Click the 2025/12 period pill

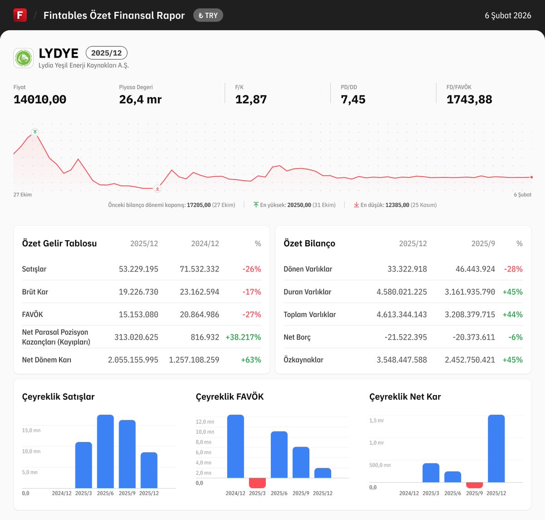click(x=106, y=53)
